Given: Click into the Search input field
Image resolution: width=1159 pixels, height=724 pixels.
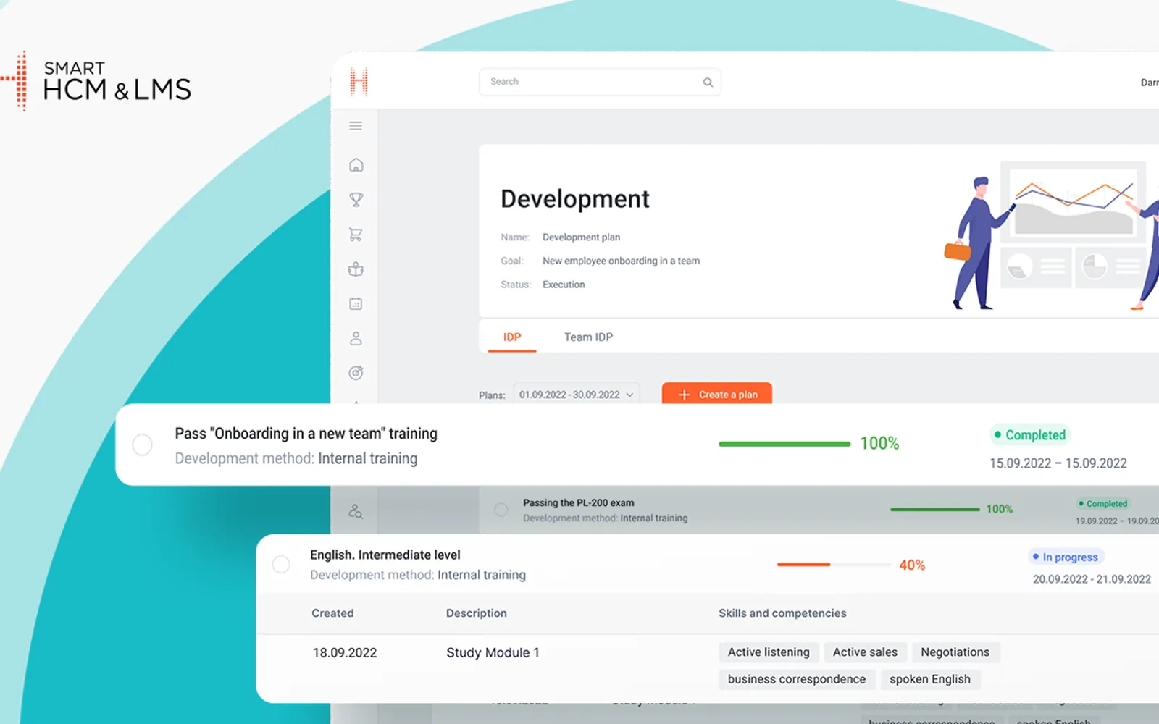Looking at the screenshot, I should [600, 82].
